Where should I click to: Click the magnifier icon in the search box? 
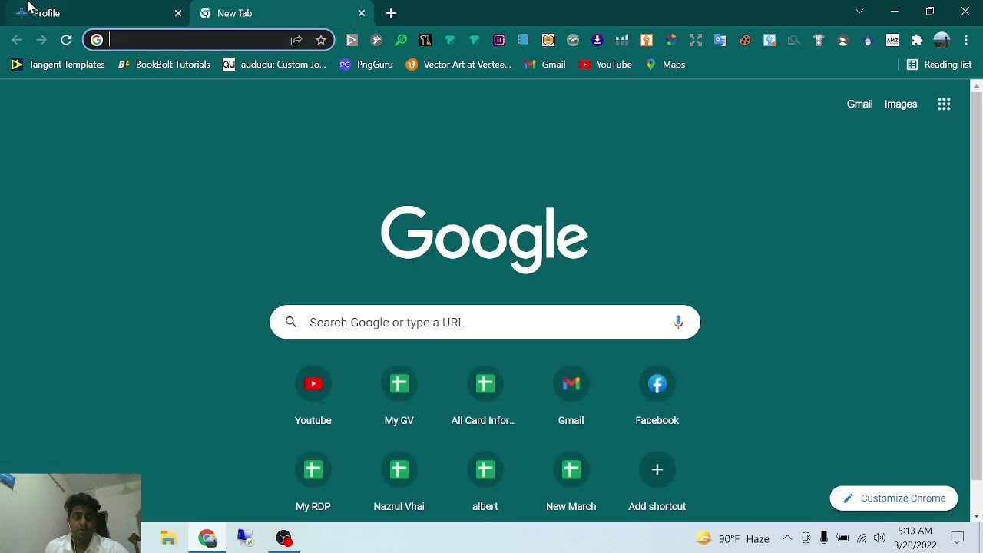(291, 323)
